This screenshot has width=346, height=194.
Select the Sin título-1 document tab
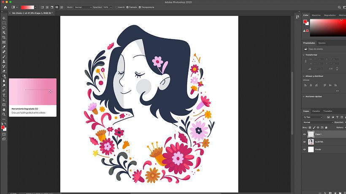click(x=32, y=13)
